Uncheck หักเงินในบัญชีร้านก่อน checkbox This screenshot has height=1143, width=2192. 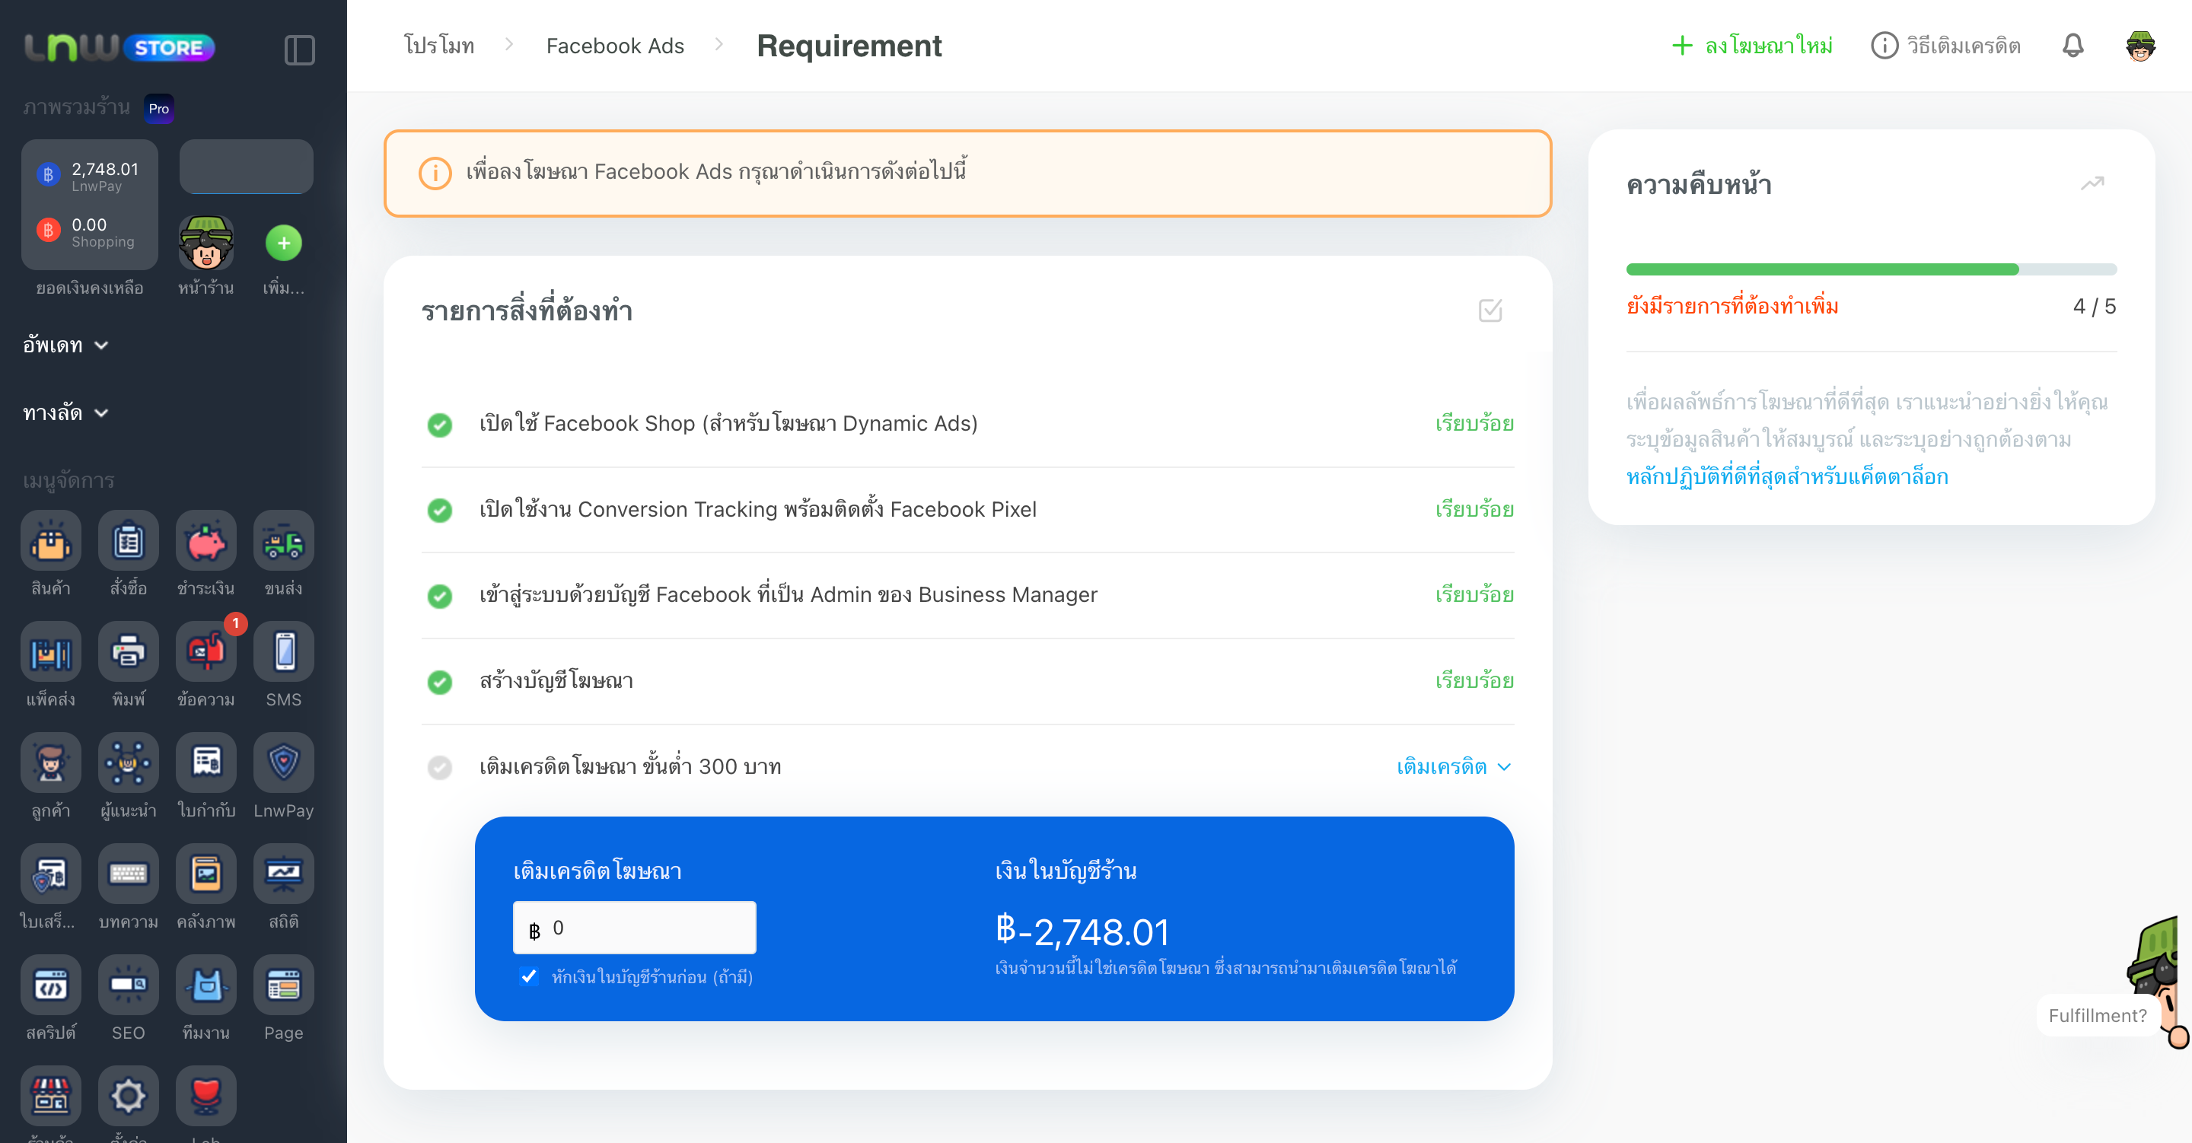click(x=529, y=976)
